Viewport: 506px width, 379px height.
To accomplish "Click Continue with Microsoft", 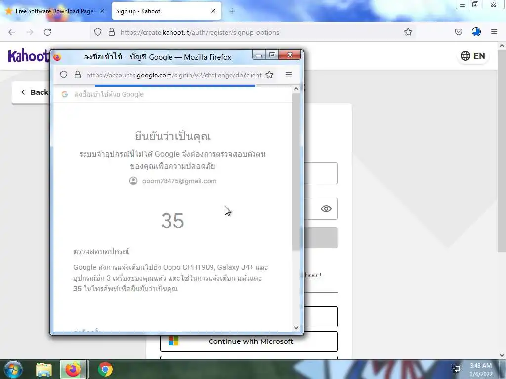I will tap(249, 341).
